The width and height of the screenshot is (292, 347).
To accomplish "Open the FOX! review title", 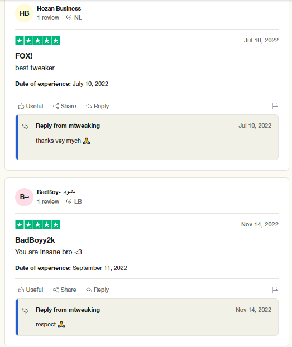I will click(23, 56).
